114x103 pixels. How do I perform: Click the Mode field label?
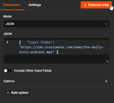[7, 16]
